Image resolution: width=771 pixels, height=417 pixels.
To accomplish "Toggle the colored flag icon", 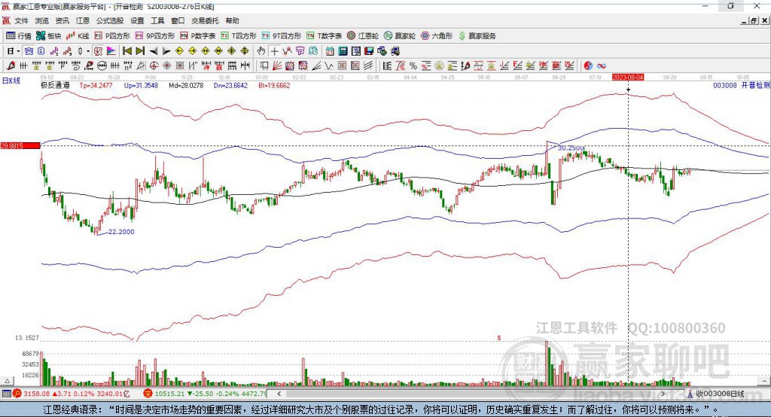I will pos(111,51).
